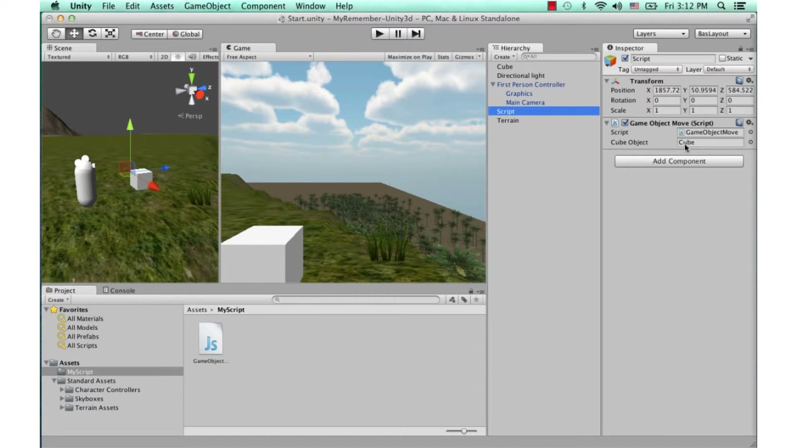Select the GameObjectMove Js script asset
Screen dimensions: 797x448
click(x=211, y=343)
